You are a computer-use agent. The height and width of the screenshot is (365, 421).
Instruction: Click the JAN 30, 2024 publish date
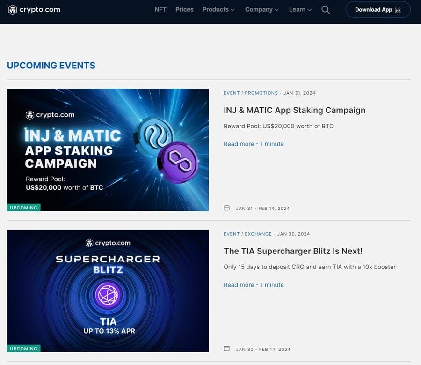click(x=293, y=234)
